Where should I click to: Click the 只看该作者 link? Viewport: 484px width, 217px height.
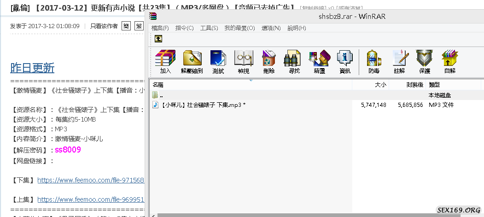(x=104, y=26)
